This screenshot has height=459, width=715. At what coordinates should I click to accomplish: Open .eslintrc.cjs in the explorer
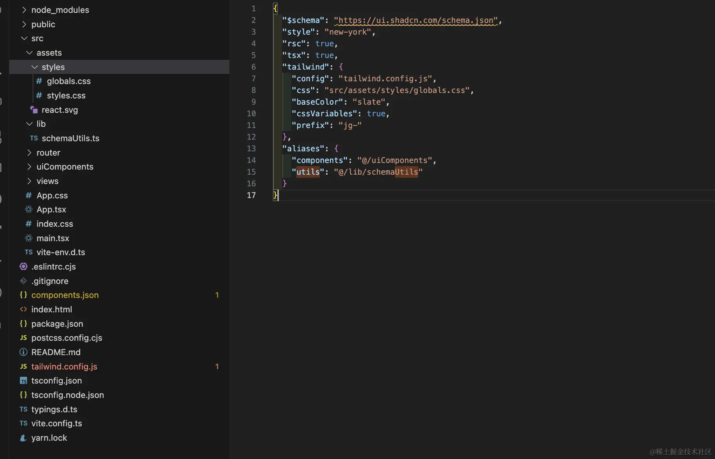[54, 266]
